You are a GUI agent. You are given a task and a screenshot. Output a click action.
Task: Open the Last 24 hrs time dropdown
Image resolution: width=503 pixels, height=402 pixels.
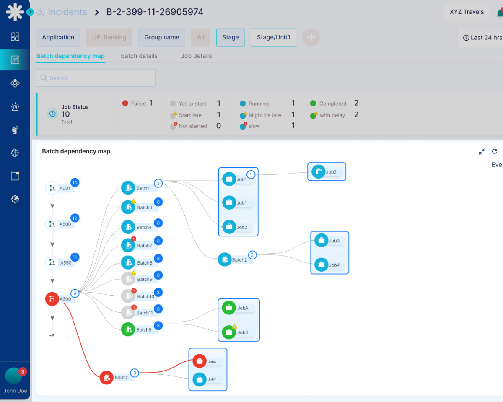coord(481,38)
